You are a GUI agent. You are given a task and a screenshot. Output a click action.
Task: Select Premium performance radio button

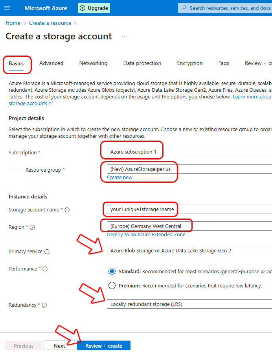(112, 285)
